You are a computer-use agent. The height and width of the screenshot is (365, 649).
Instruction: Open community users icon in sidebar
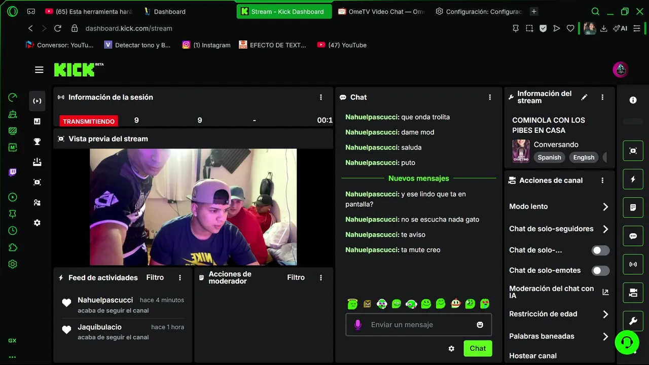tap(37, 202)
